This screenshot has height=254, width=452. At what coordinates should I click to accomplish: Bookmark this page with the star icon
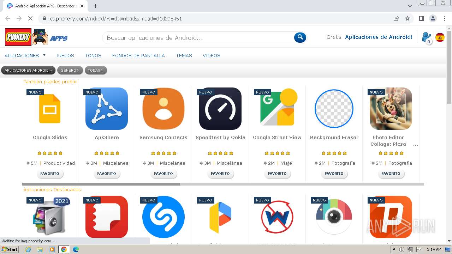(408, 18)
